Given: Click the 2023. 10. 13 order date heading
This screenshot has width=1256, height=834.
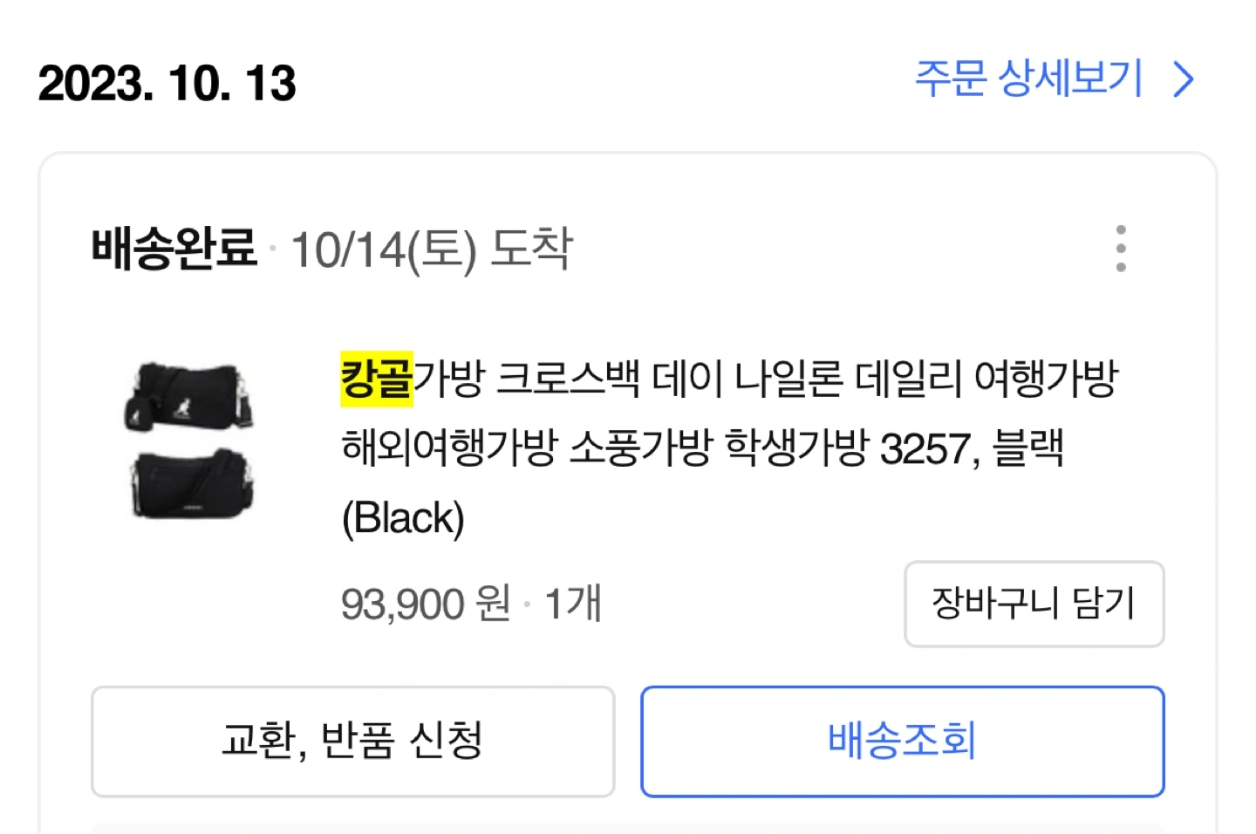Looking at the screenshot, I should click(167, 84).
